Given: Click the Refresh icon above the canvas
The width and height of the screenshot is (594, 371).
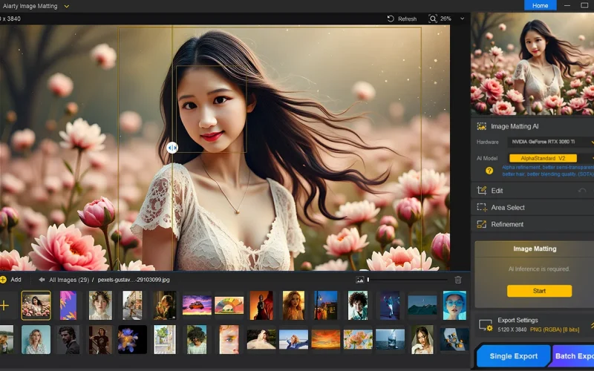Looking at the screenshot, I should click(x=391, y=19).
